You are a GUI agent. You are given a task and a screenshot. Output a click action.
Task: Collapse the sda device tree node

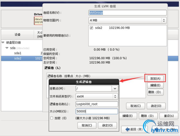[7, 48]
